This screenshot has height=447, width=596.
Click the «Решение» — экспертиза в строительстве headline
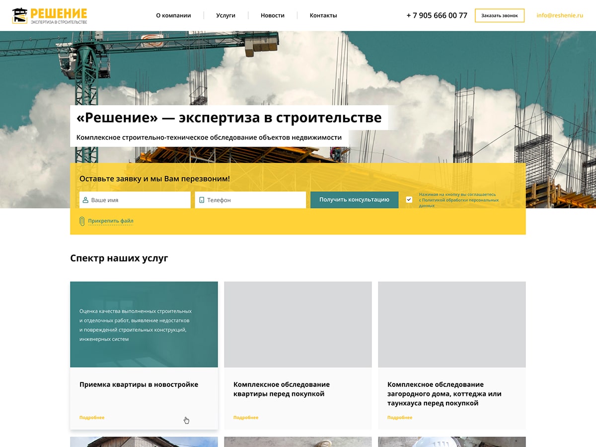tap(229, 118)
